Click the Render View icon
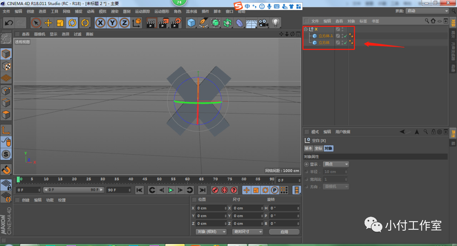The image size is (457, 246). pos(151,22)
